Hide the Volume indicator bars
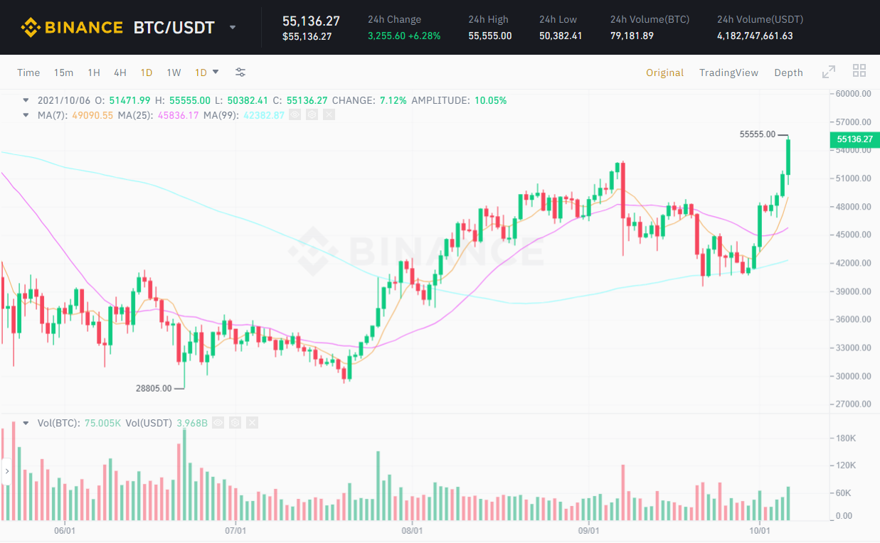The height and width of the screenshot is (543, 880). pos(218,423)
